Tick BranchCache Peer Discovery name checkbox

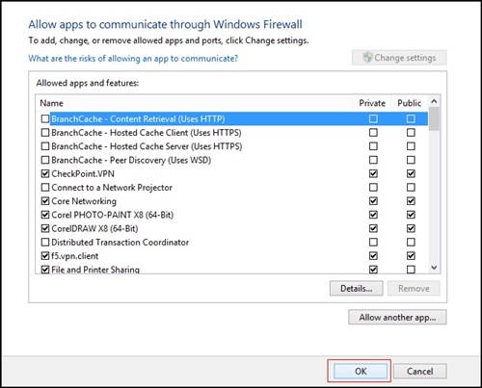tap(45, 160)
